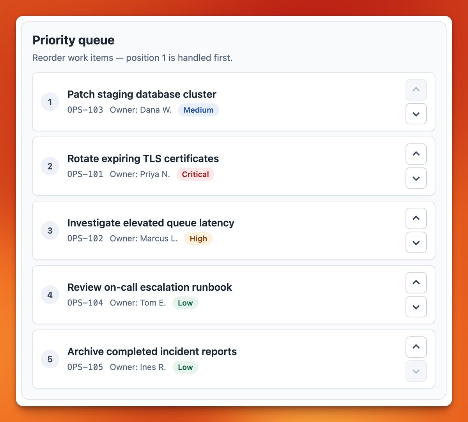Open Archive completed incident reports item
Viewport: 468px width, 422px height.
tap(152, 351)
